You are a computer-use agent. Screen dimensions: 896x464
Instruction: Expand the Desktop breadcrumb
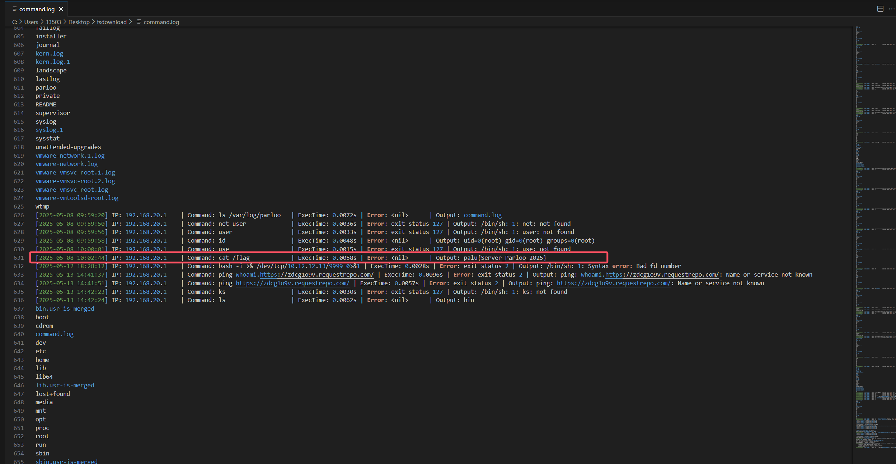pyautogui.click(x=79, y=22)
